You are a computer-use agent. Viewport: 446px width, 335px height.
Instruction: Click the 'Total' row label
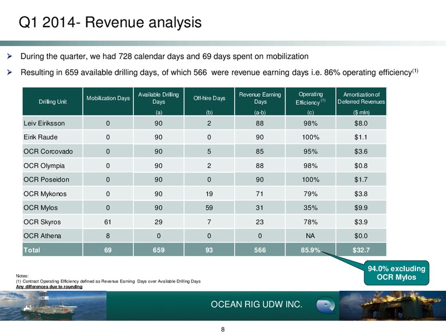click(x=32, y=250)
